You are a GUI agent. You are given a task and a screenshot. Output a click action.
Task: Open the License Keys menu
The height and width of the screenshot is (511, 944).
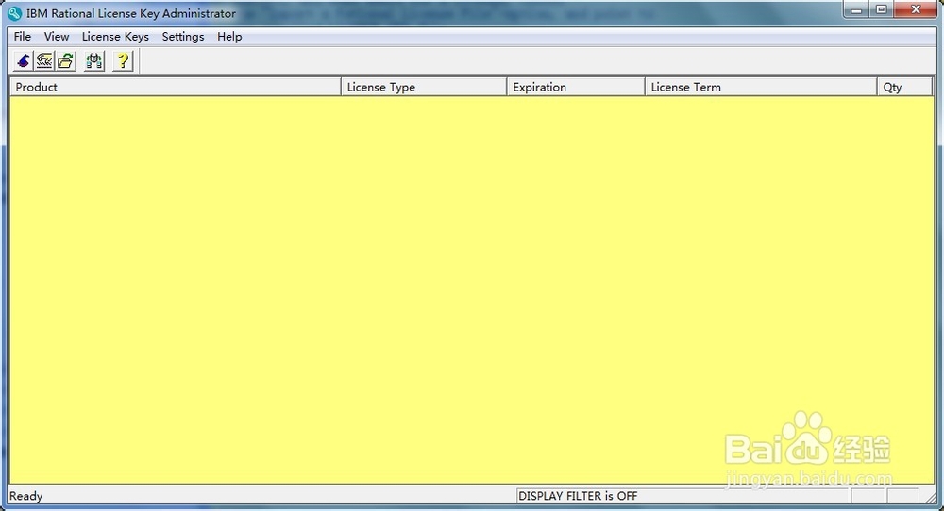[x=115, y=37]
